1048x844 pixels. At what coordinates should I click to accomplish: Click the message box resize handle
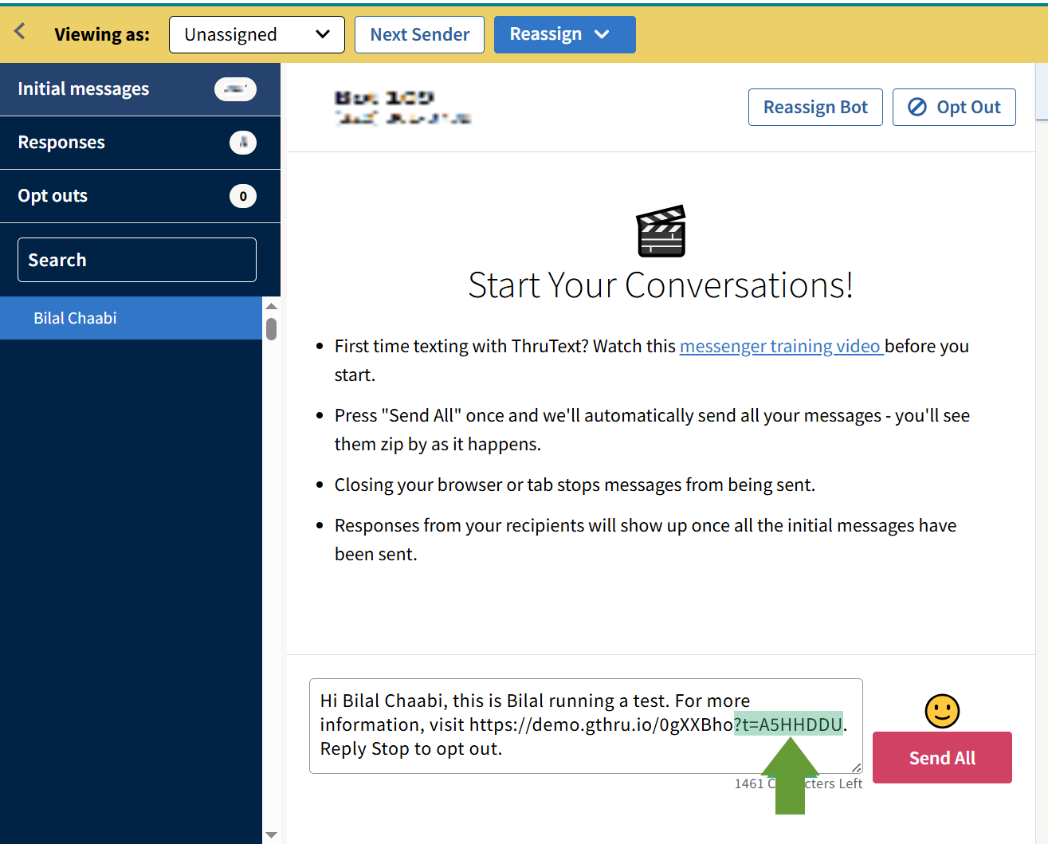856,767
